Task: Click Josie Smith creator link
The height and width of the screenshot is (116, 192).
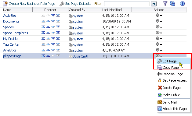Action: pyautogui.click(x=81, y=56)
